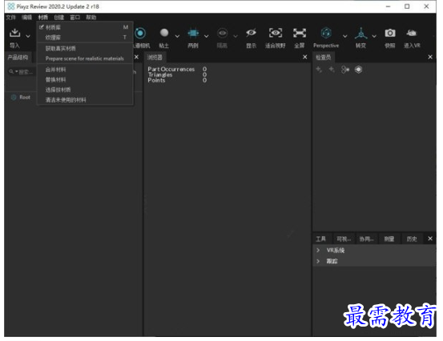Expand the 跟踪 (tracking) section
This screenshot has height=341, width=443.
click(x=318, y=262)
